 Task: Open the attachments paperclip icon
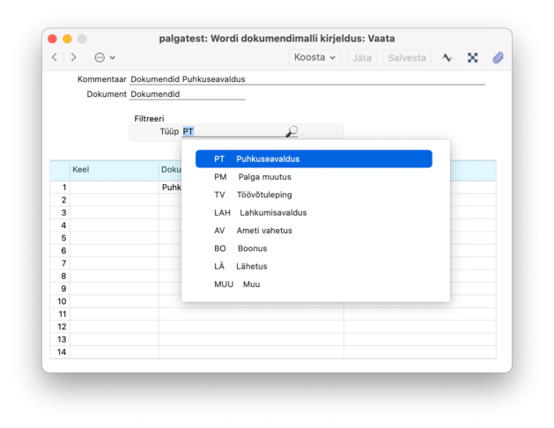(x=498, y=57)
